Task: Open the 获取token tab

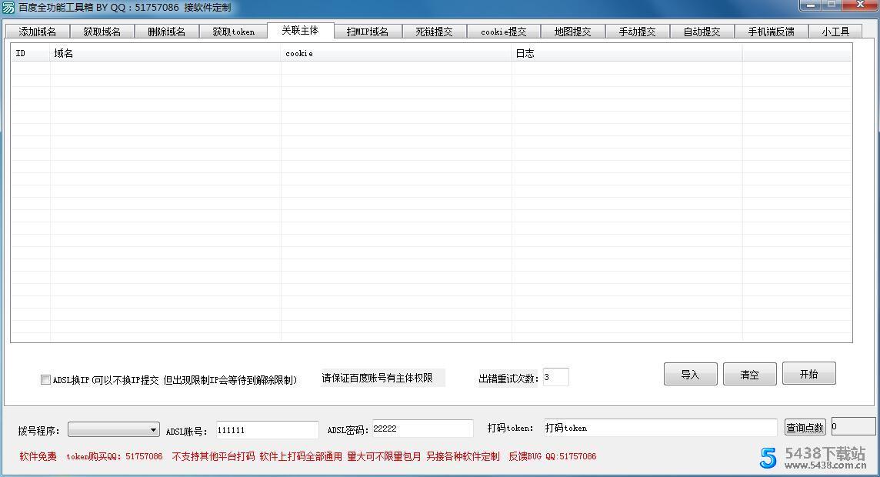Action: pyautogui.click(x=233, y=31)
